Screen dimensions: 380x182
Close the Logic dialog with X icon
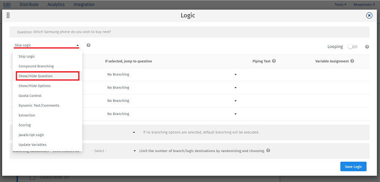pyautogui.click(x=369, y=16)
